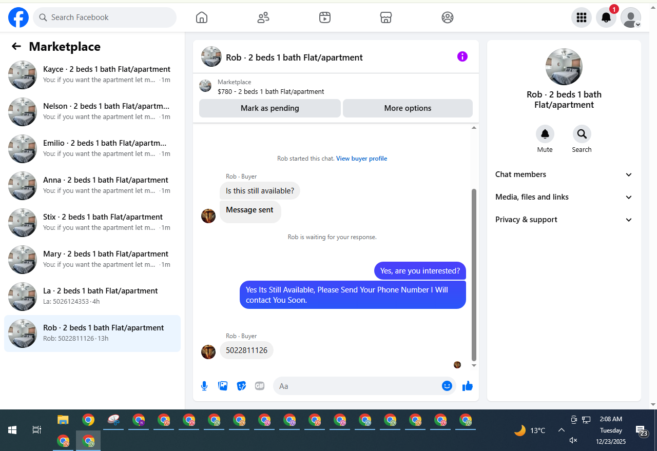The image size is (657, 451).
Task: Open the Marketplace storefront icon
Action: 386,17
